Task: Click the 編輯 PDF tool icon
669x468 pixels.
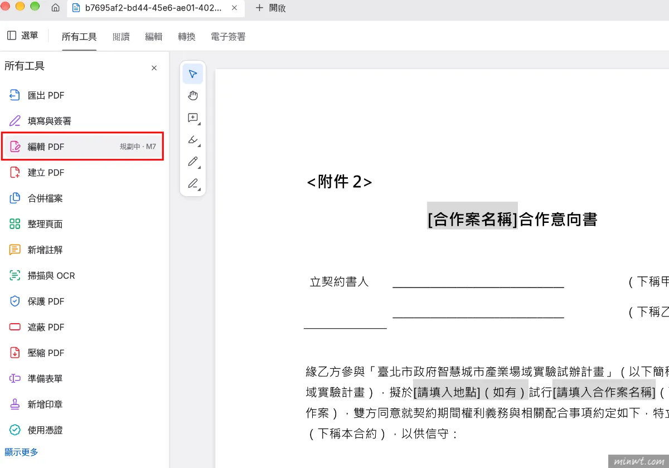Action: click(x=15, y=147)
